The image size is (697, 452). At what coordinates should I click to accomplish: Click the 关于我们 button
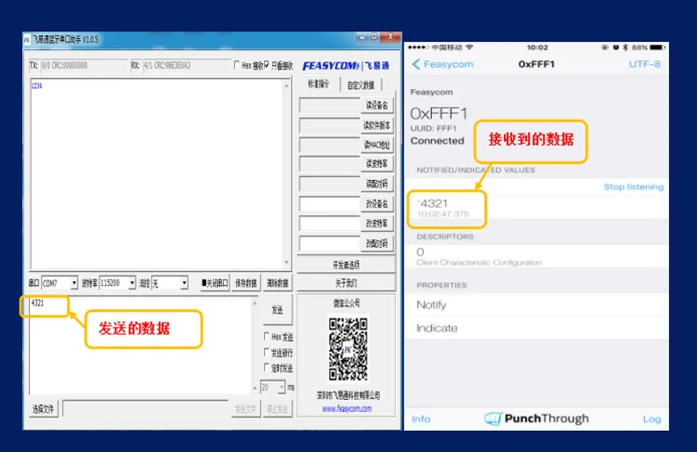tap(346, 283)
